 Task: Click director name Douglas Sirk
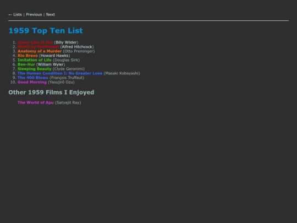[67, 60]
